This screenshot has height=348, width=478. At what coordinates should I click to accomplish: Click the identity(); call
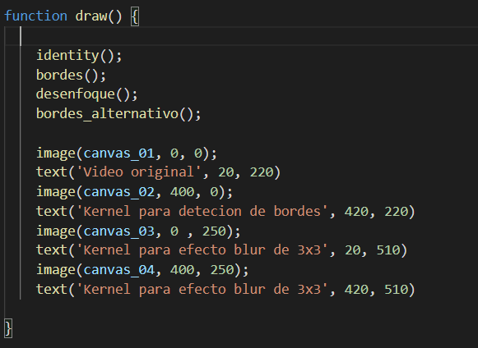[79, 55]
